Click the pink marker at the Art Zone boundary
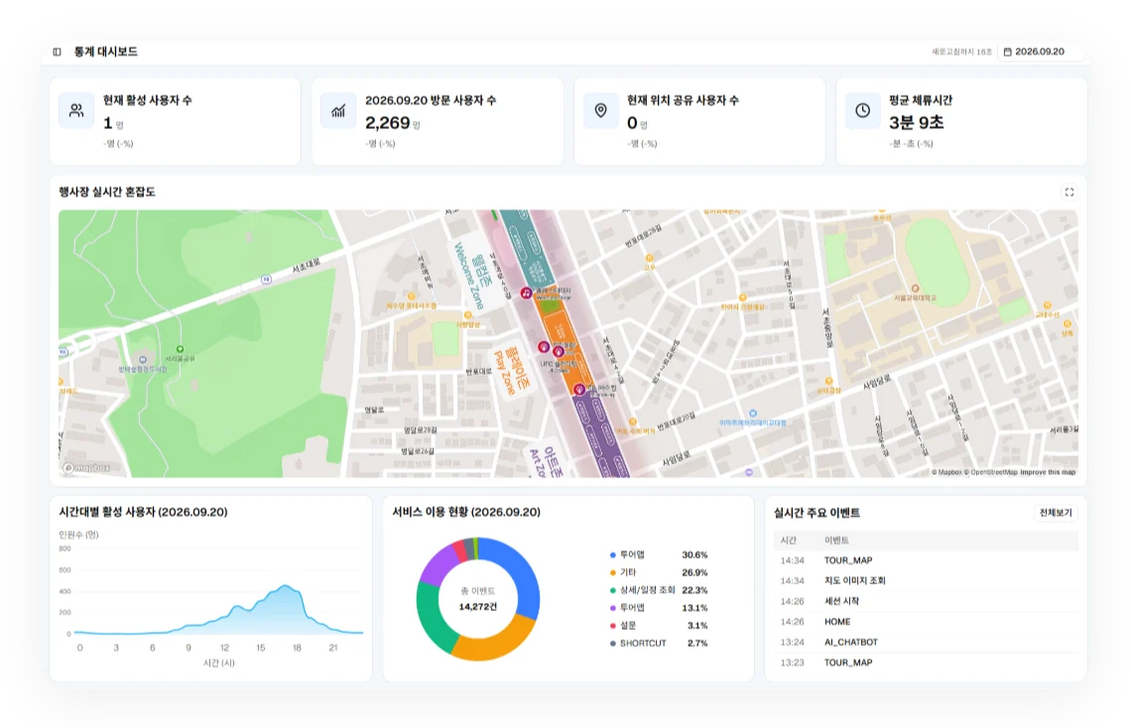Screen dimensions: 1131x728 [x=579, y=389]
